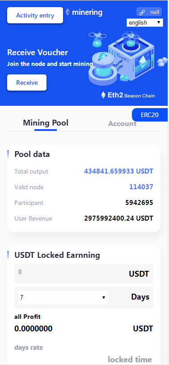Click the Receive Voucher headline text
This screenshot has width=169, height=365.
point(38,52)
